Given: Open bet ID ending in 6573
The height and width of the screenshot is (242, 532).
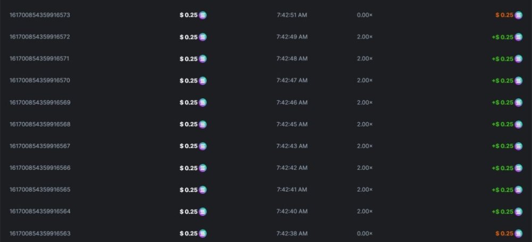Looking at the screenshot, I should pos(40,15).
